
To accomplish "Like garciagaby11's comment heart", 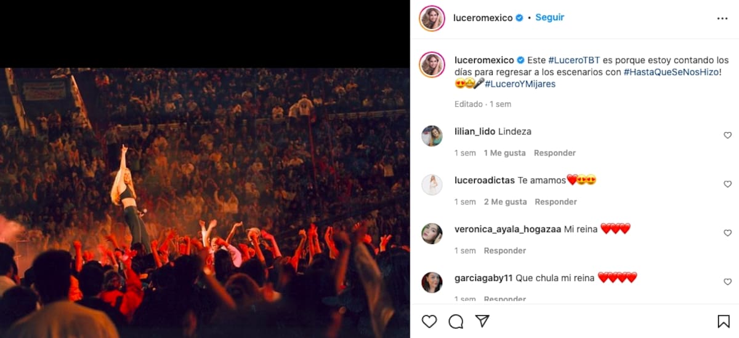I will (727, 282).
